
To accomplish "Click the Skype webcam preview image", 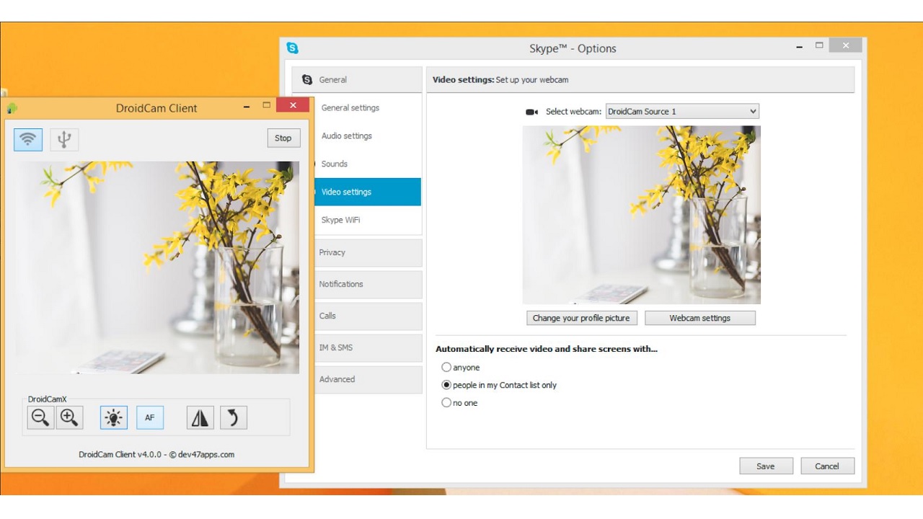I will [x=642, y=215].
